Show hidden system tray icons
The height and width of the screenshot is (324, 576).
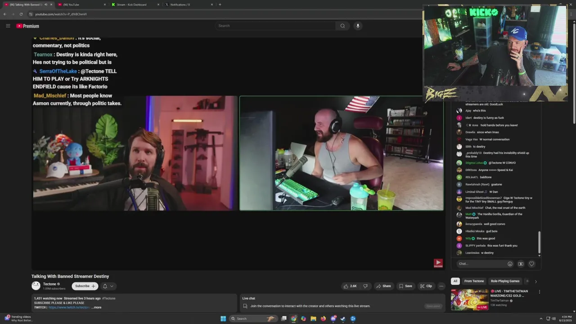tap(541, 319)
